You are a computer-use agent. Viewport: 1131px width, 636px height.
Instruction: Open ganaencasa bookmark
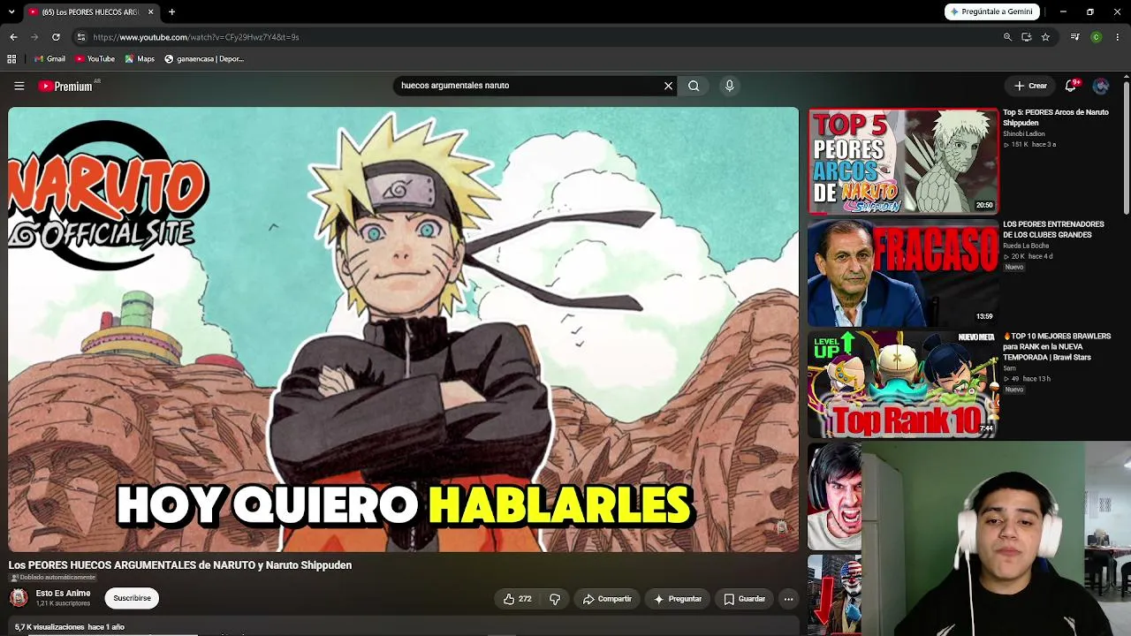[x=204, y=59]
